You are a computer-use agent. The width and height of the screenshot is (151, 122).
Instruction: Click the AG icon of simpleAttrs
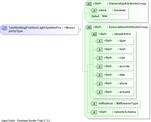[94, 34]
